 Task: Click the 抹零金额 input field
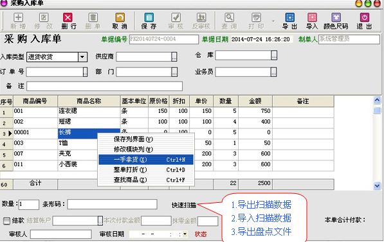point(208,221)
